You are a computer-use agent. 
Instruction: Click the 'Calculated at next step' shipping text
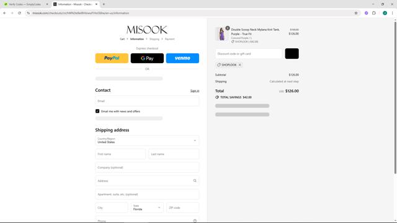[x=284, y=81]
